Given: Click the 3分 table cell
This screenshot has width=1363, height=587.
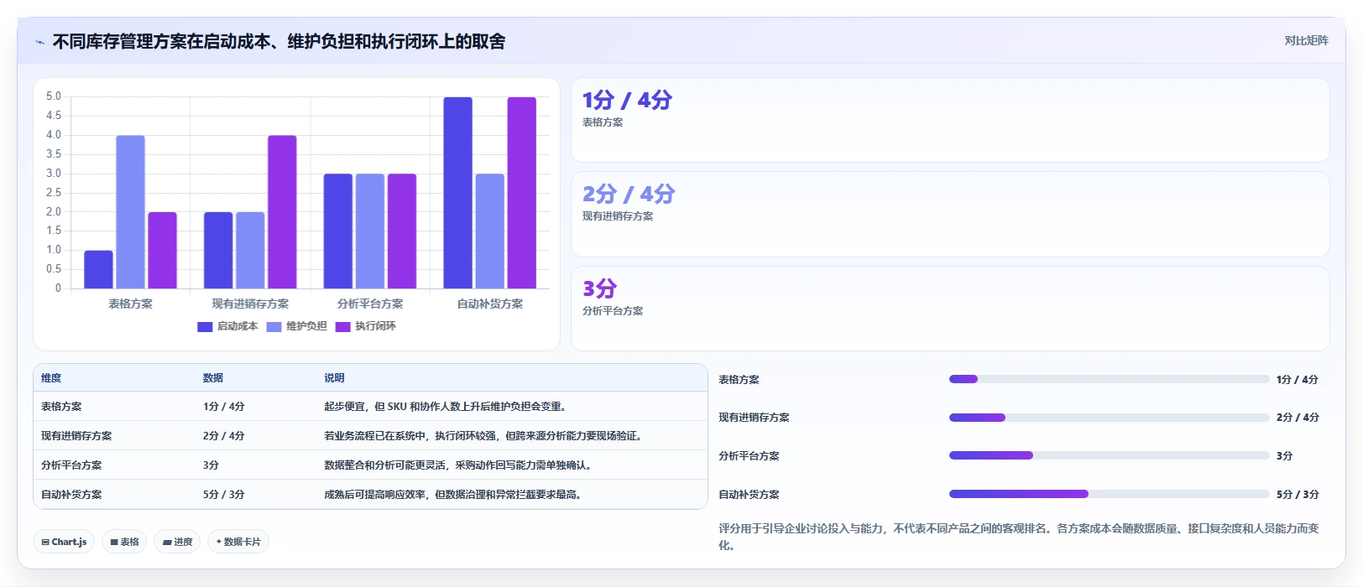Looking at the screenshot, I should pyautogui.click(x=211, y=465).
